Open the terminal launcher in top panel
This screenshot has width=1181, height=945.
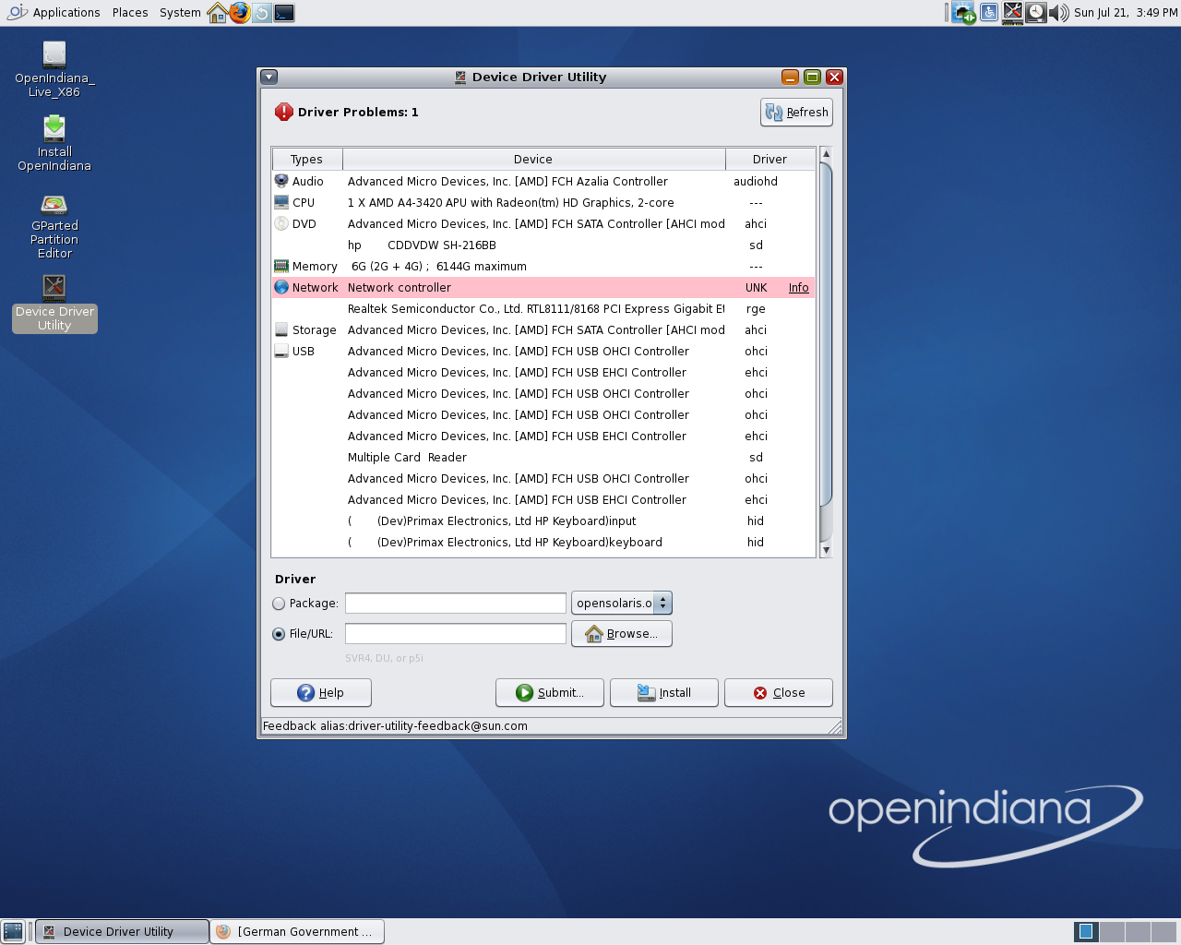(x=284, y=13)
